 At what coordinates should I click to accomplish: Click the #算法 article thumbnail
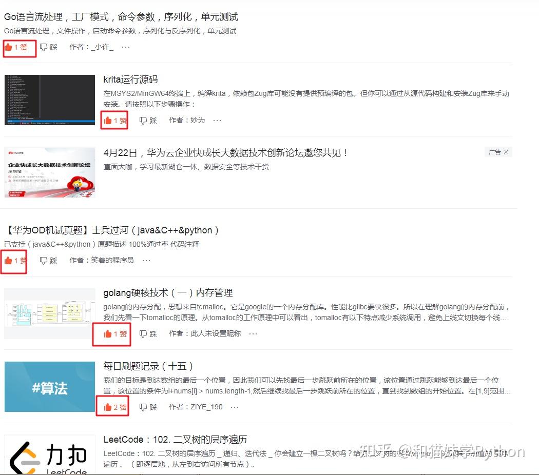(49, 386)
